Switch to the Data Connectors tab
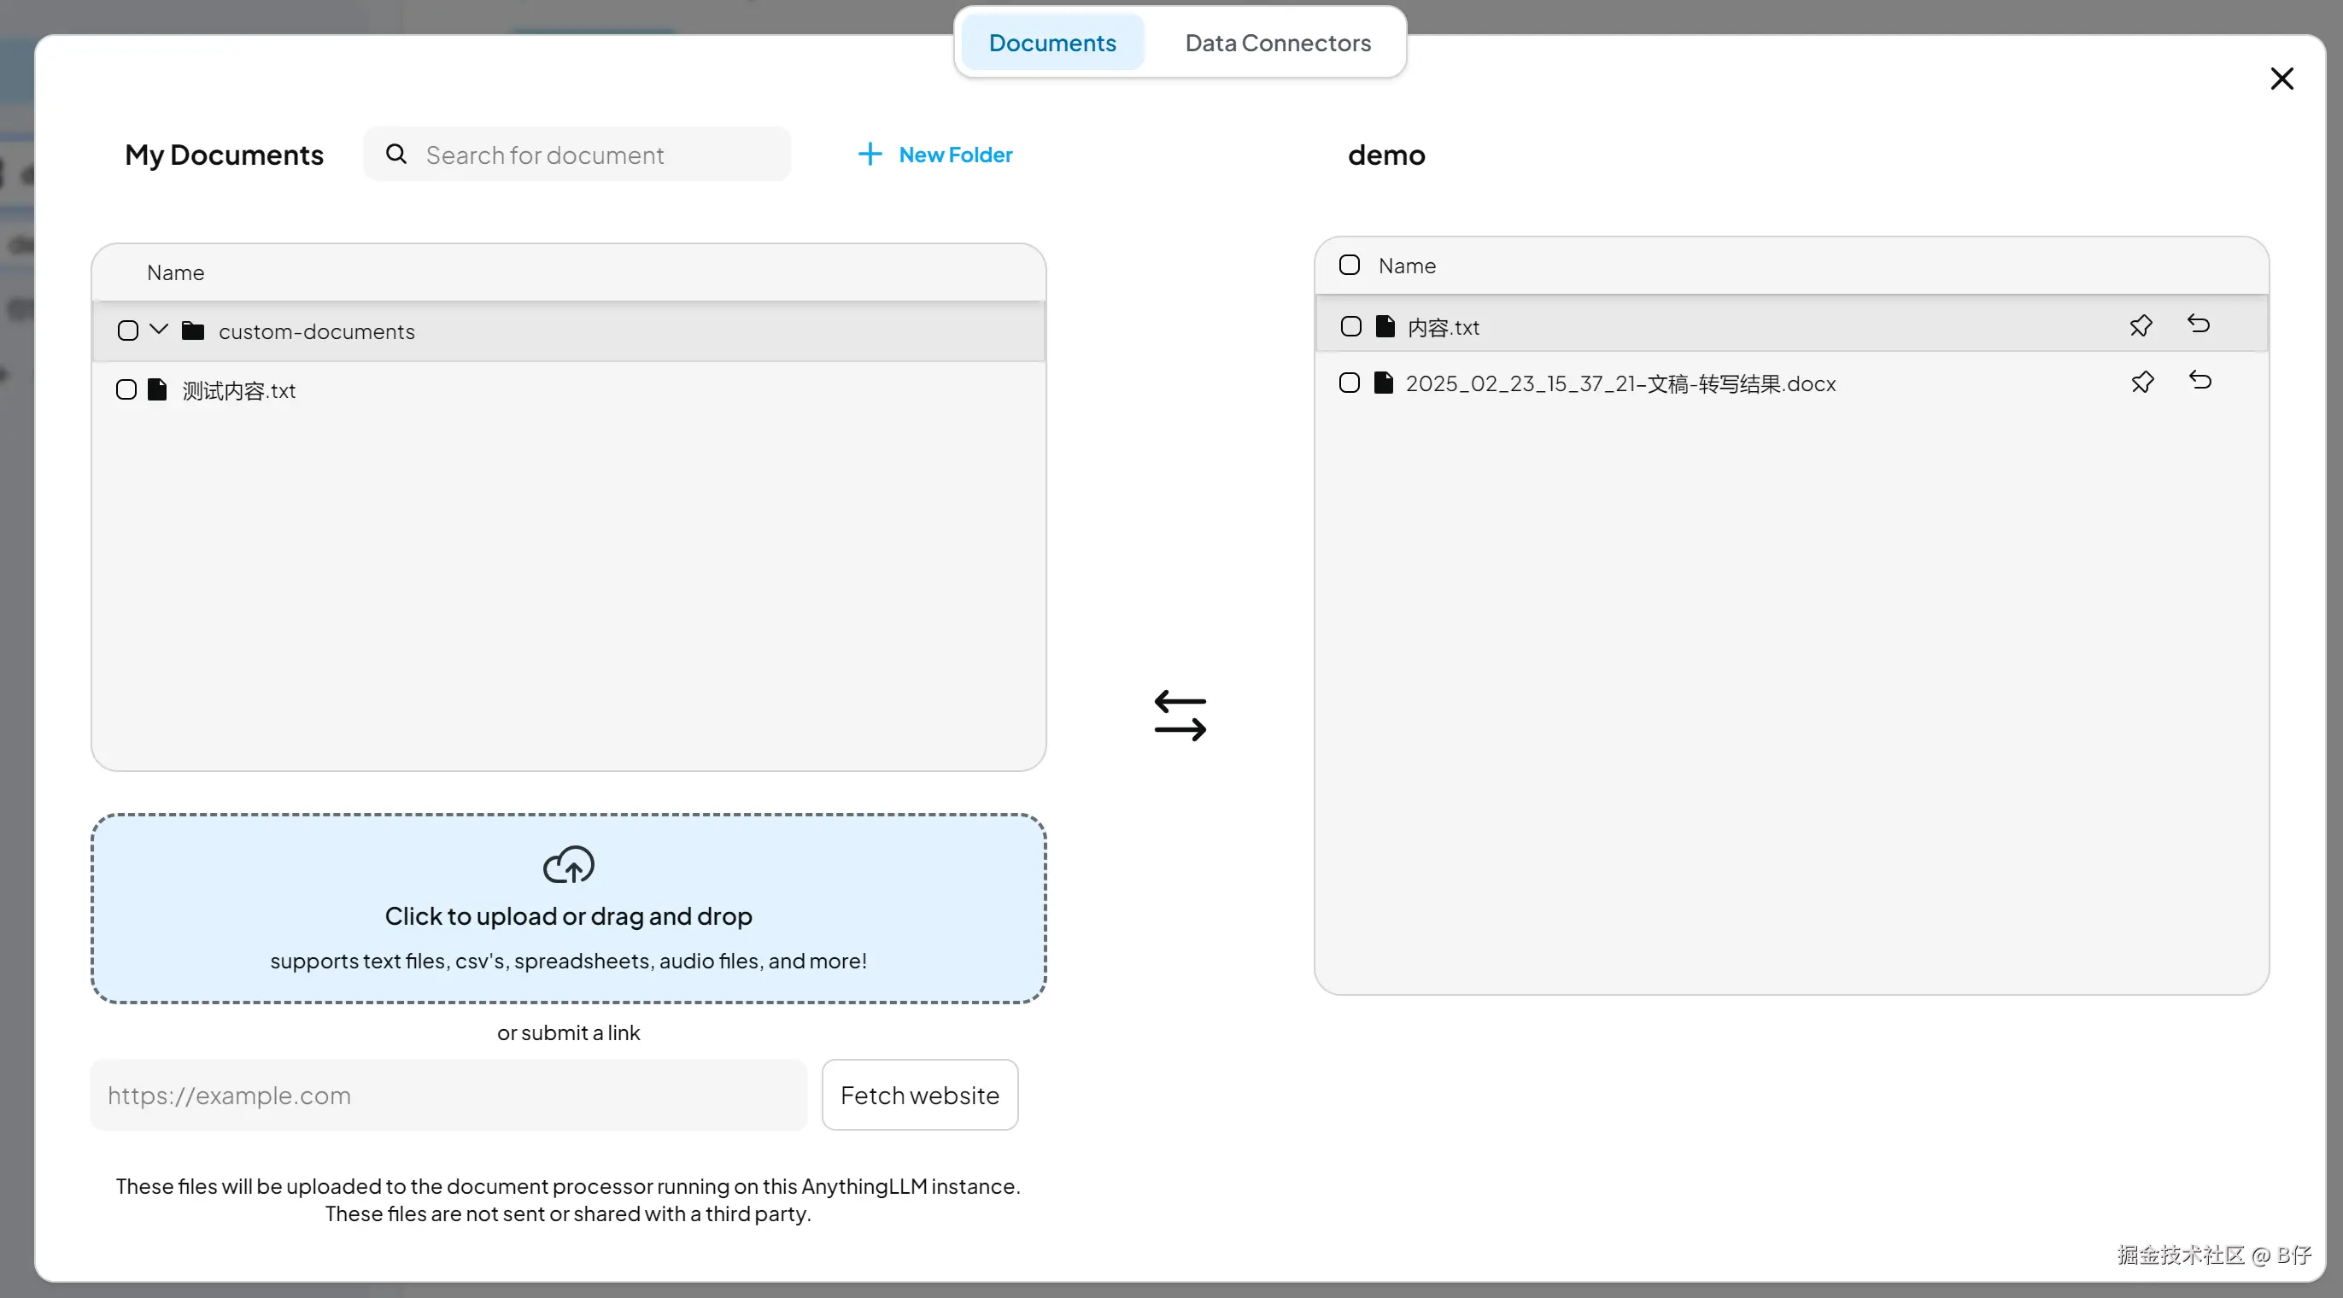The height and width of the screenshot is (1298, 2343). 1277,43
